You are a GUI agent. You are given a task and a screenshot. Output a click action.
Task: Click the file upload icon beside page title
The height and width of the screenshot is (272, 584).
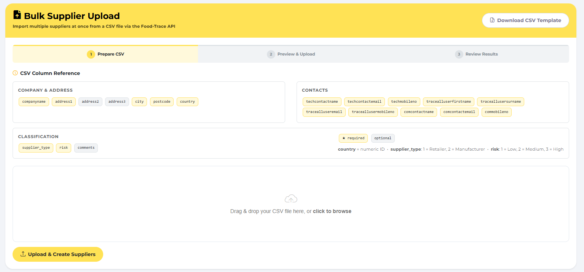(x=17, y=15)
